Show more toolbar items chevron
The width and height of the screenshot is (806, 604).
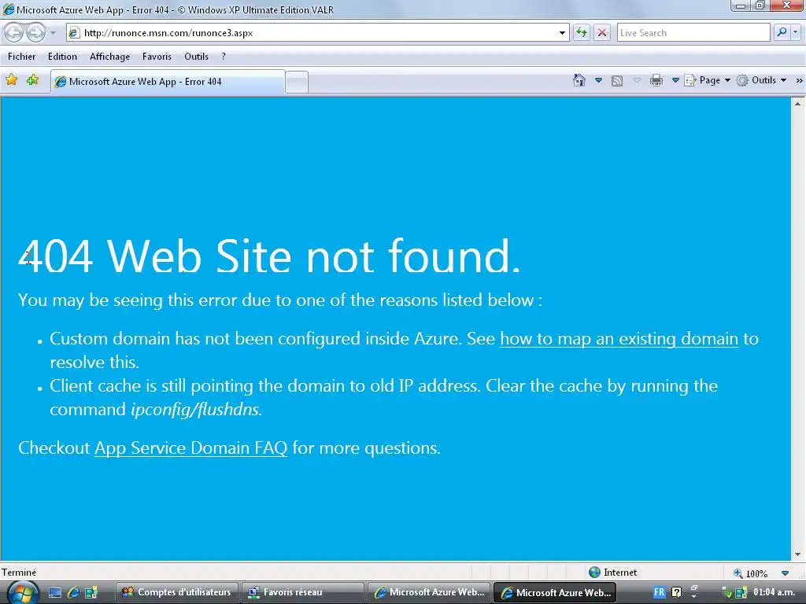pyautogui.click(x=799, y=81)
